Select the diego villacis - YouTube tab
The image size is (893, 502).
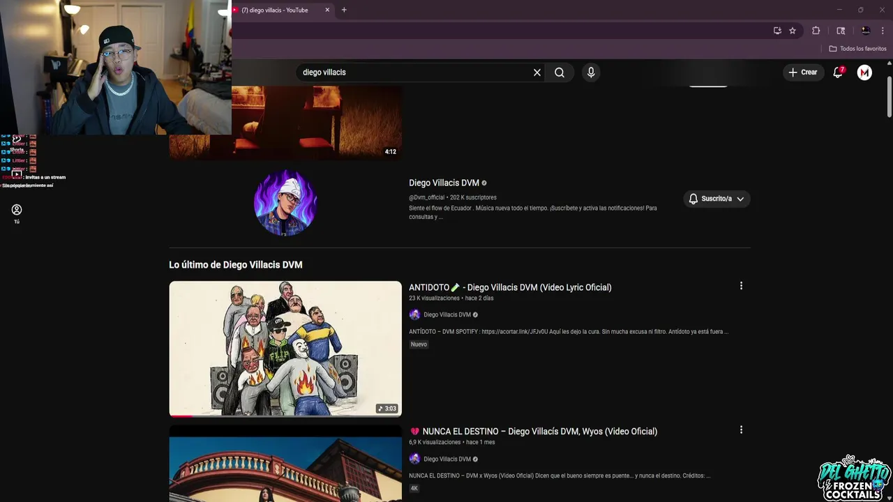tap(275, 10)
